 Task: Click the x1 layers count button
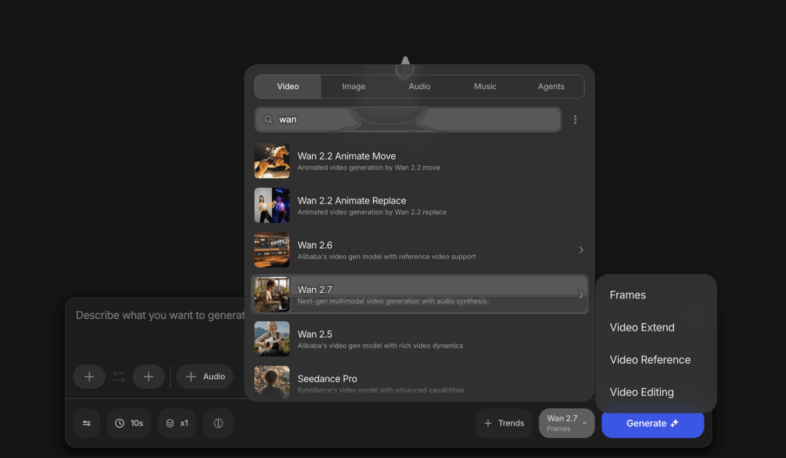[176, 423]
